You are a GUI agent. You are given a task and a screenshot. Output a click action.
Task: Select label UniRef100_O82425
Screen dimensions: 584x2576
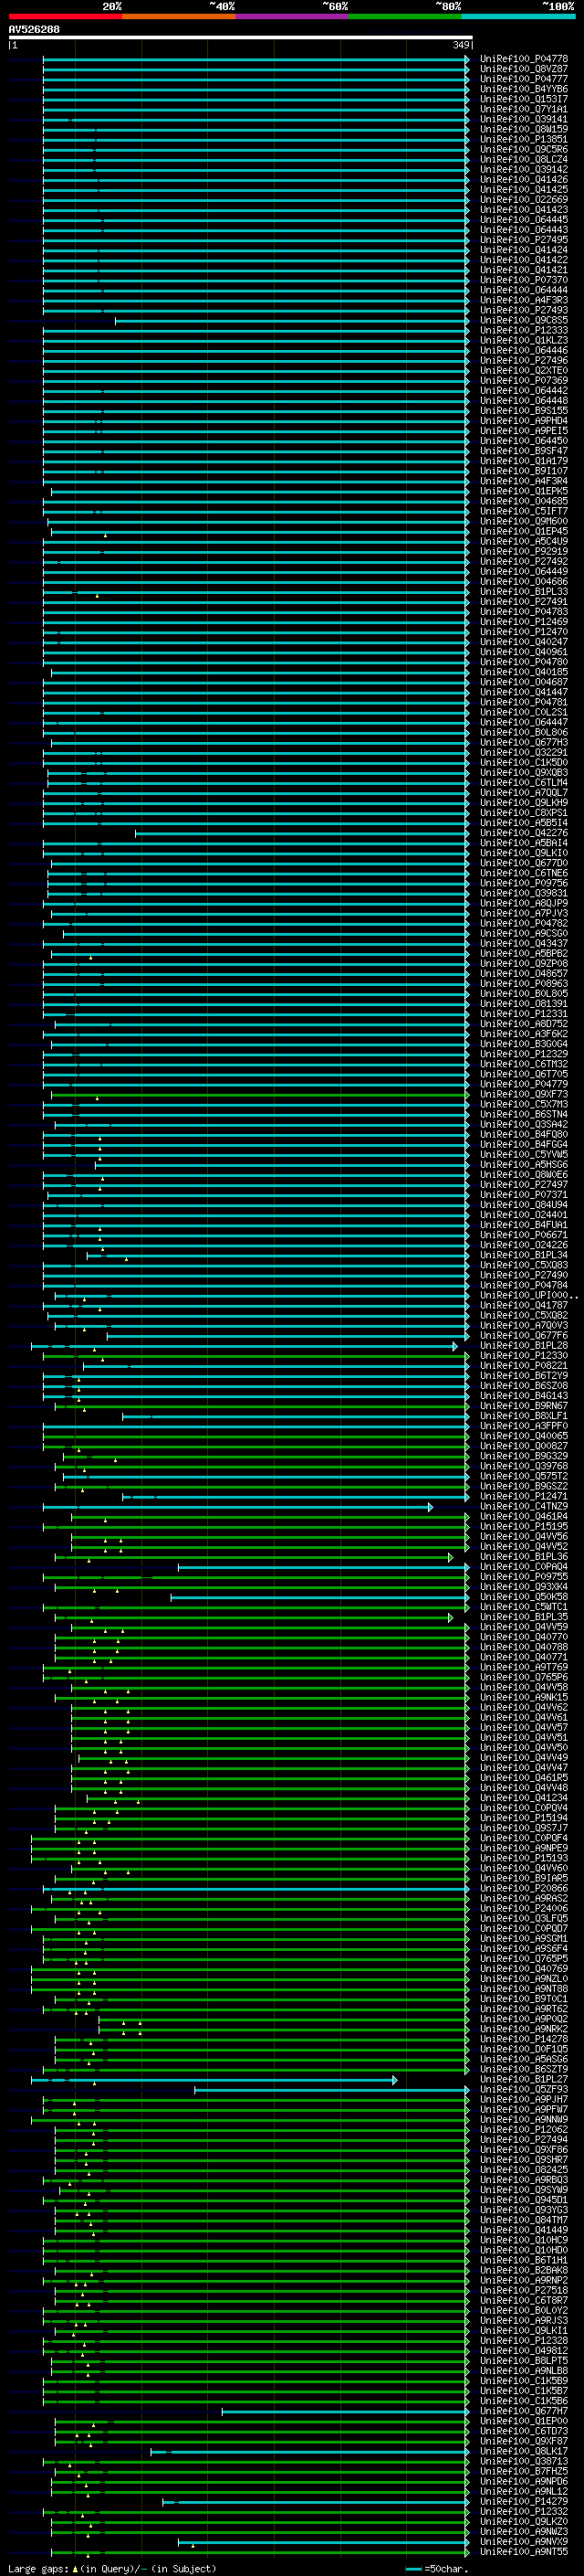click(x=524, y=2169)
